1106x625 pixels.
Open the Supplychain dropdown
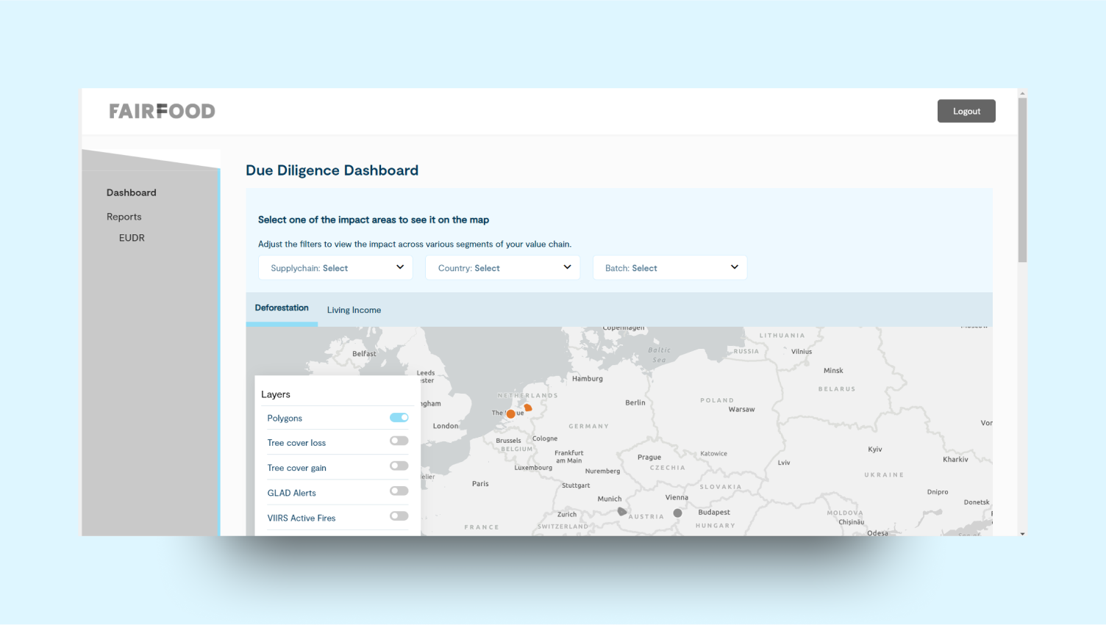[x=335, y=267]
